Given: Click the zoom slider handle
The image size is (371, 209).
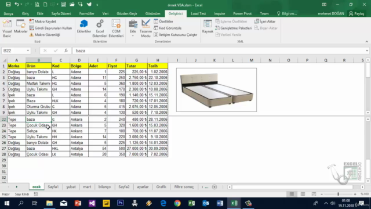Looking at the screenshot, I should click(x=338, y=194).
